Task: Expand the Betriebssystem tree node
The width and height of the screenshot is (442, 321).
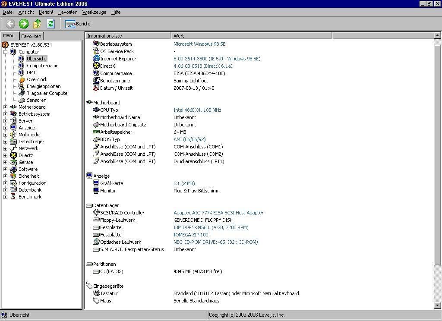Action: tap(5, 114)
